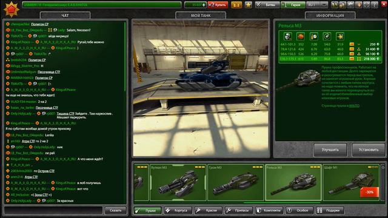The height and width of the screenshot is (218, 388).
Task: Click the Сказать send button
Action: [x=115, y=210]
